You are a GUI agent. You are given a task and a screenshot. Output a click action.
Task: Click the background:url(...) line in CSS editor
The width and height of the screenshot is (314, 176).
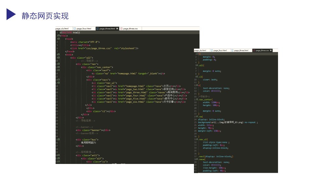[x=228, y=122]
